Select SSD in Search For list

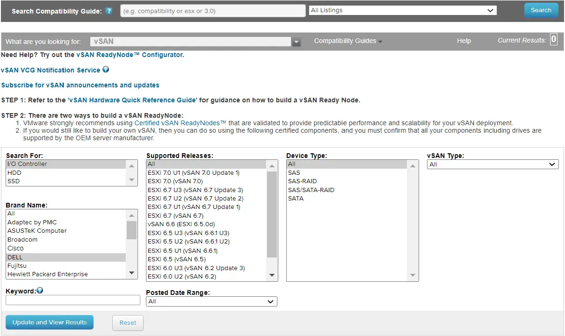(66, 181)
